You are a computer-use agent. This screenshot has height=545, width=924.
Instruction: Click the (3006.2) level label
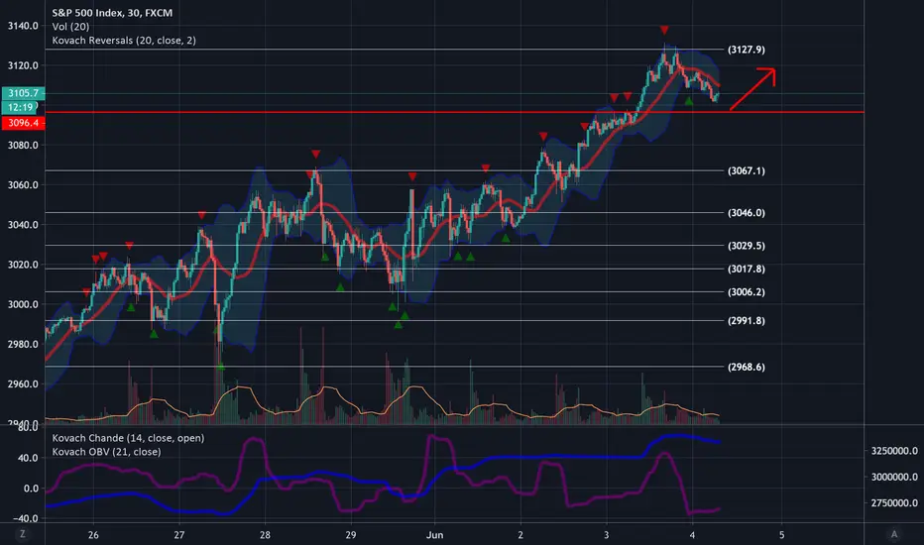[x=746, y=292]
